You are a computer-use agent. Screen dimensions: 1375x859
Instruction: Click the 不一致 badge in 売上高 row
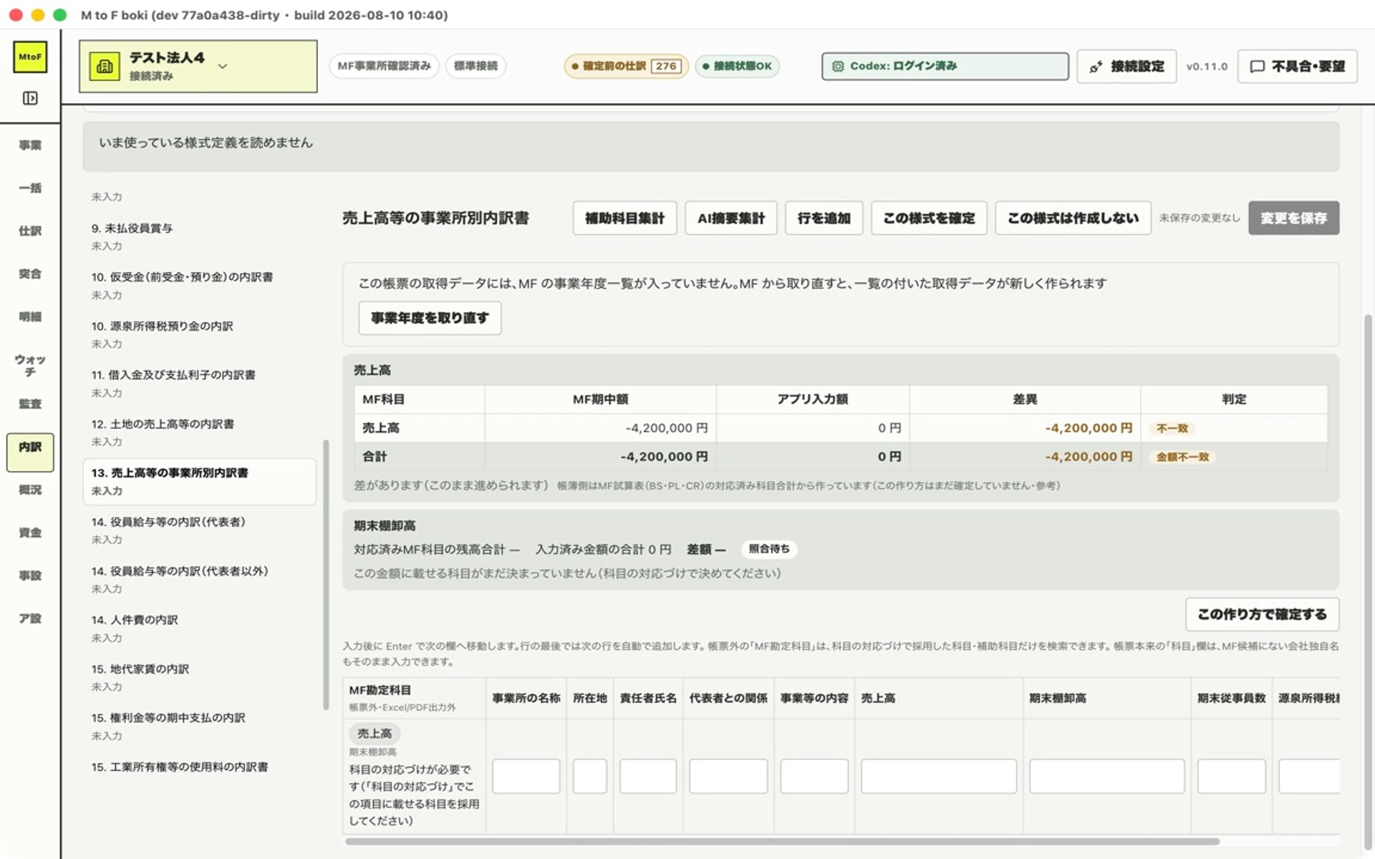pyautogui.click(x=1172, y=428)
